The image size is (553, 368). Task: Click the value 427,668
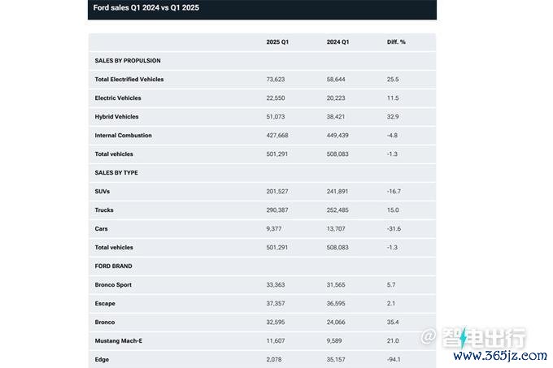click(277, 135)
